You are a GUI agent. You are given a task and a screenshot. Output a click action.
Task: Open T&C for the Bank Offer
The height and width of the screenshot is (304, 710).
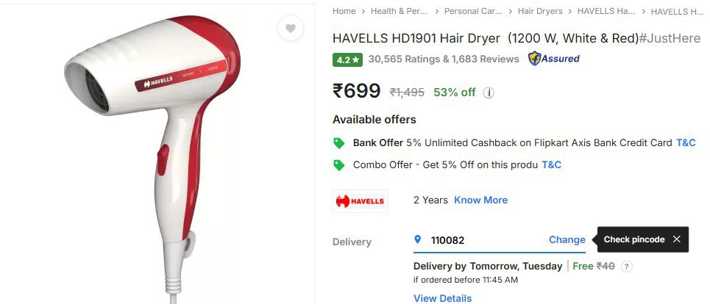[686, 143]
